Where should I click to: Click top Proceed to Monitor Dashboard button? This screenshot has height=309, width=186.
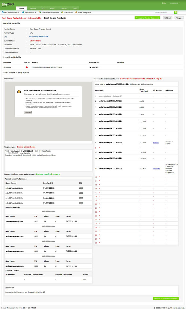[147, 18]
